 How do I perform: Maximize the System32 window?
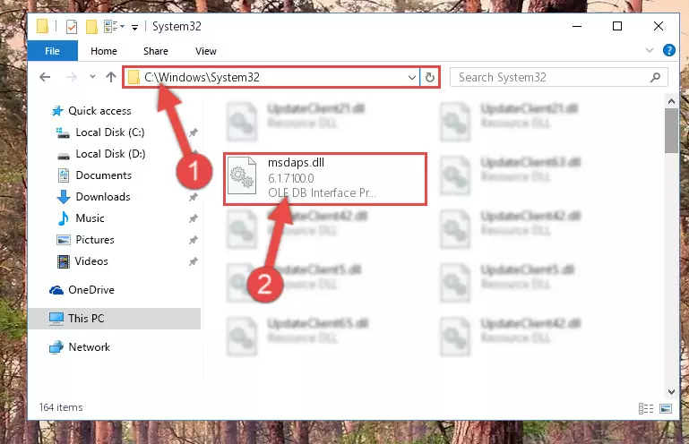pos(617,26)
